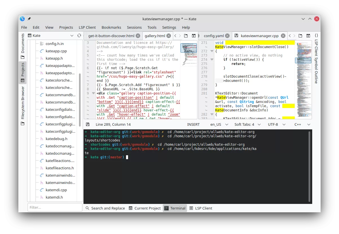
Task: Open the Soft Tabs: 4 dropdown
Action: pos(247,124)
